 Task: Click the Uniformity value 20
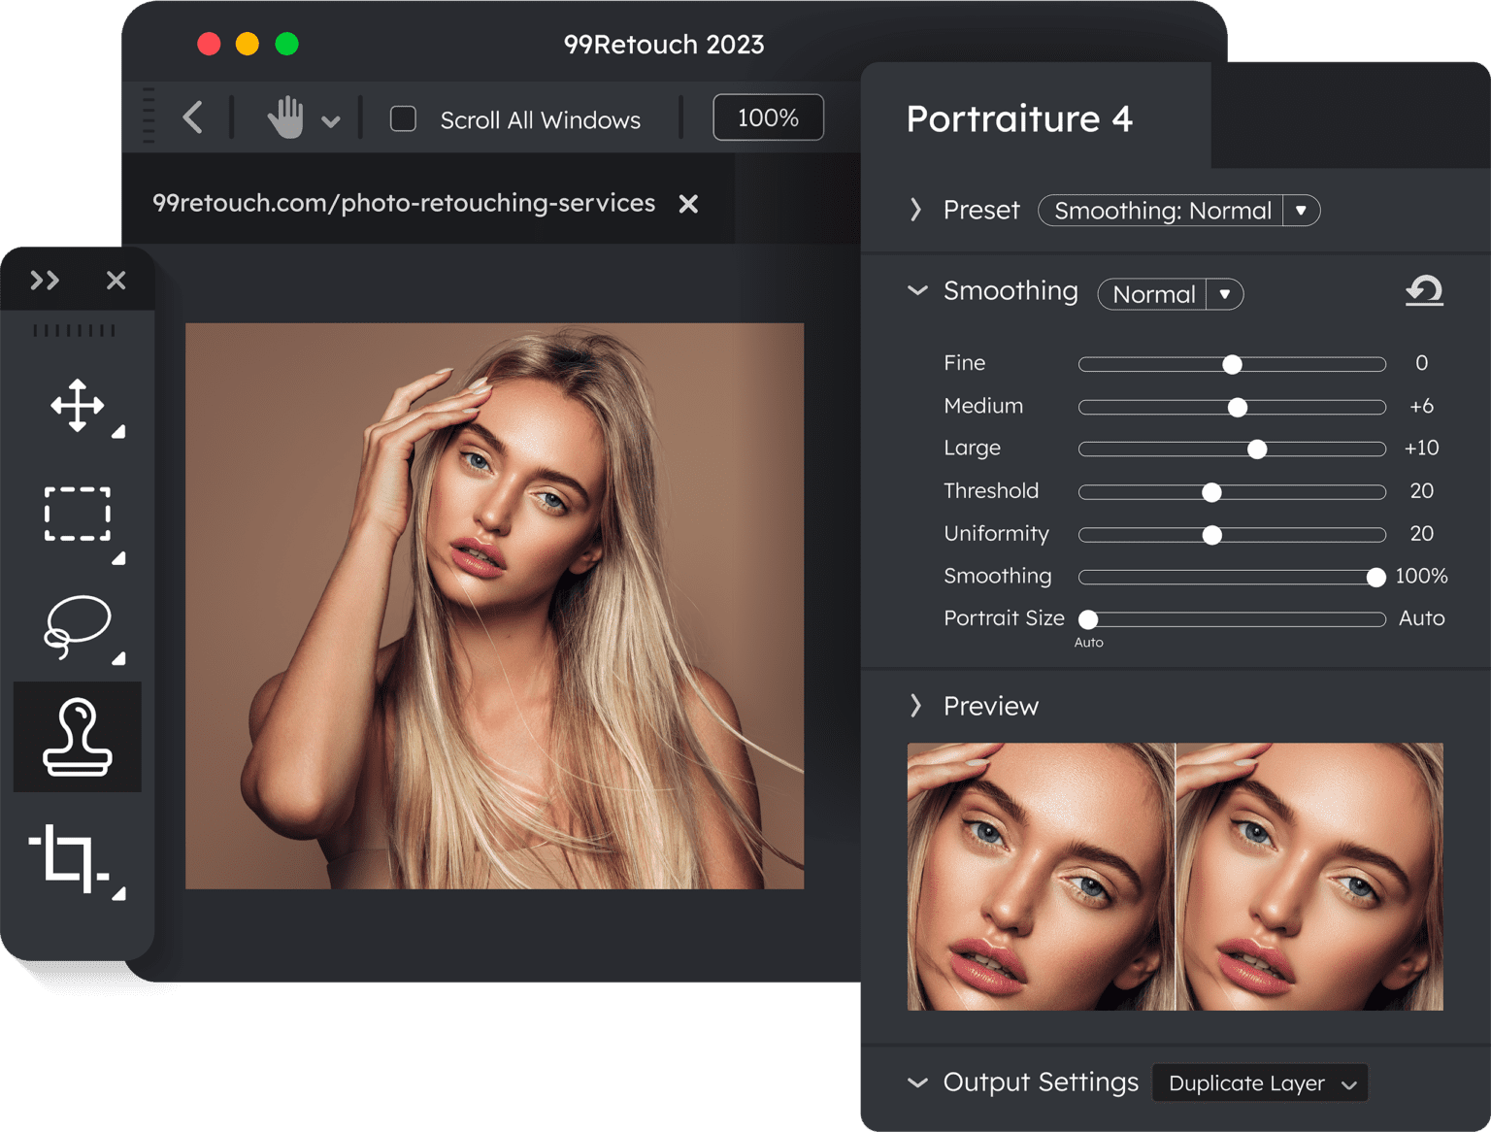click(1421, 533)
